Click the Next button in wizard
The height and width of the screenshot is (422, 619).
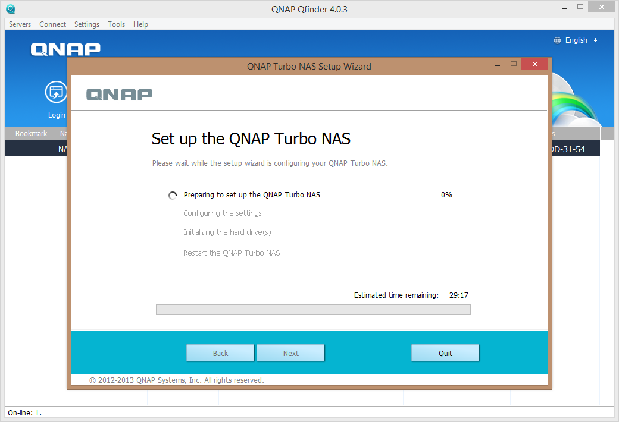pos(290,353)
